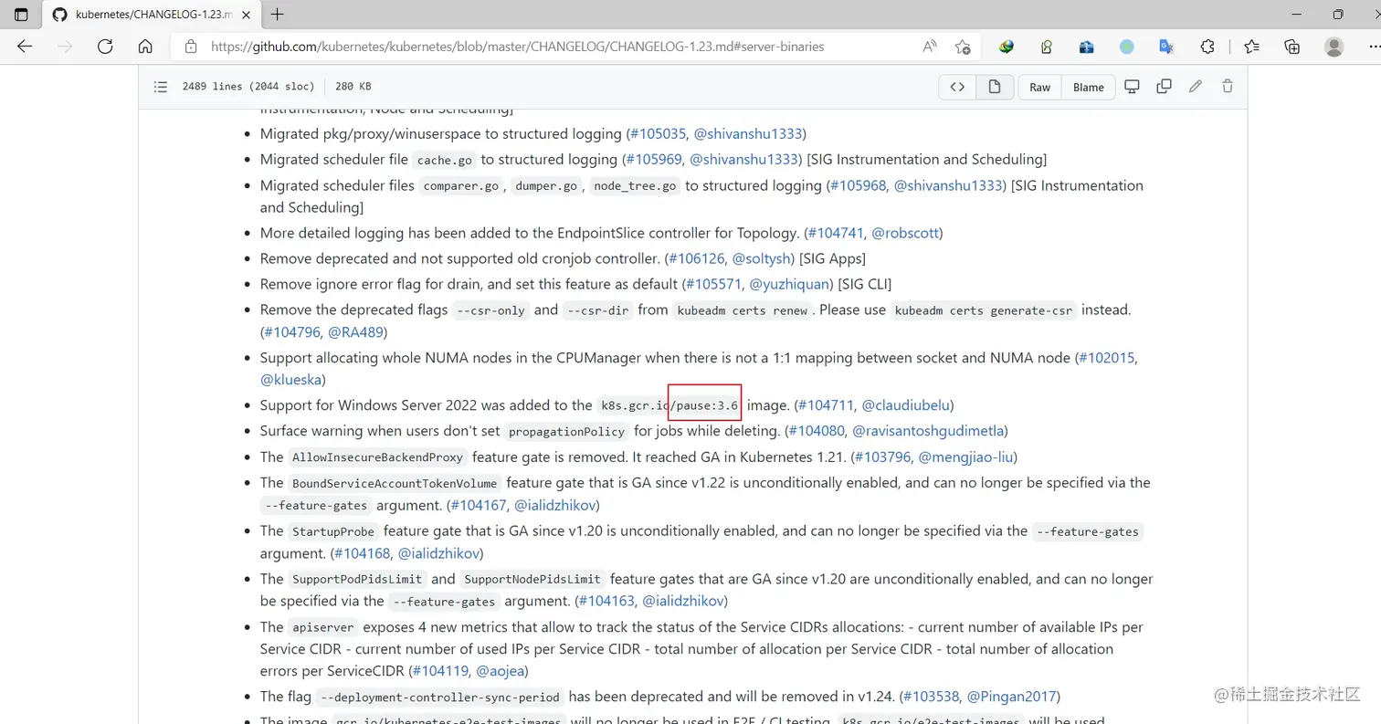This screenshot has height=724, width=1381.
Task: Add this page to favorites star icon
Action: pos(963,47)
